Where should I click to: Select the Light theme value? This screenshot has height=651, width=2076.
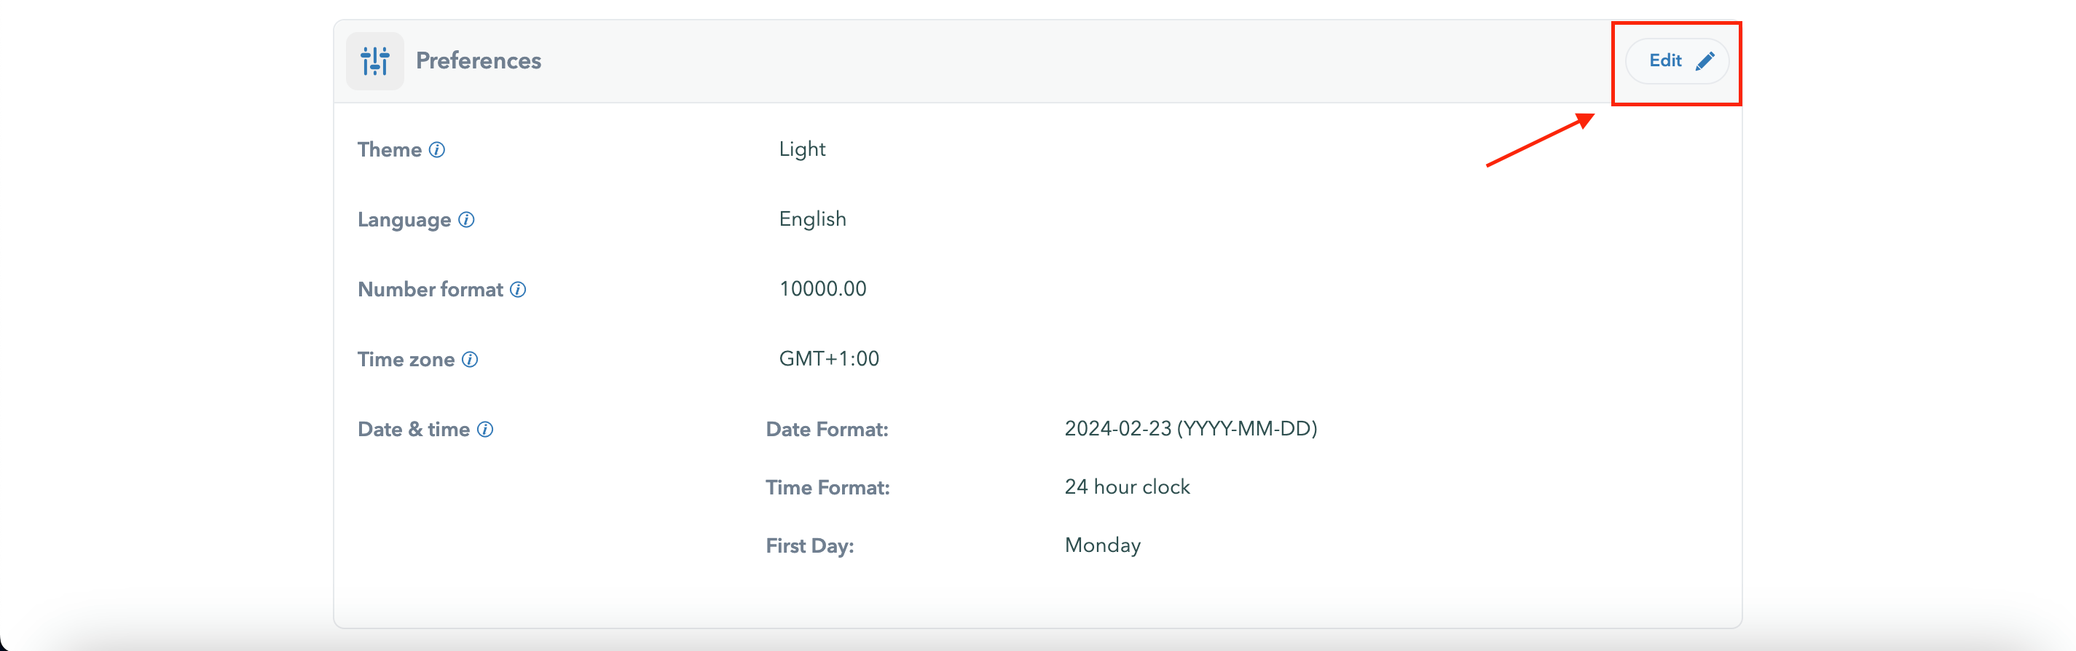(802, 150)
